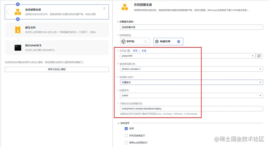Select the 解压文件 step title
269x147 pixels.
coord(30,27)
